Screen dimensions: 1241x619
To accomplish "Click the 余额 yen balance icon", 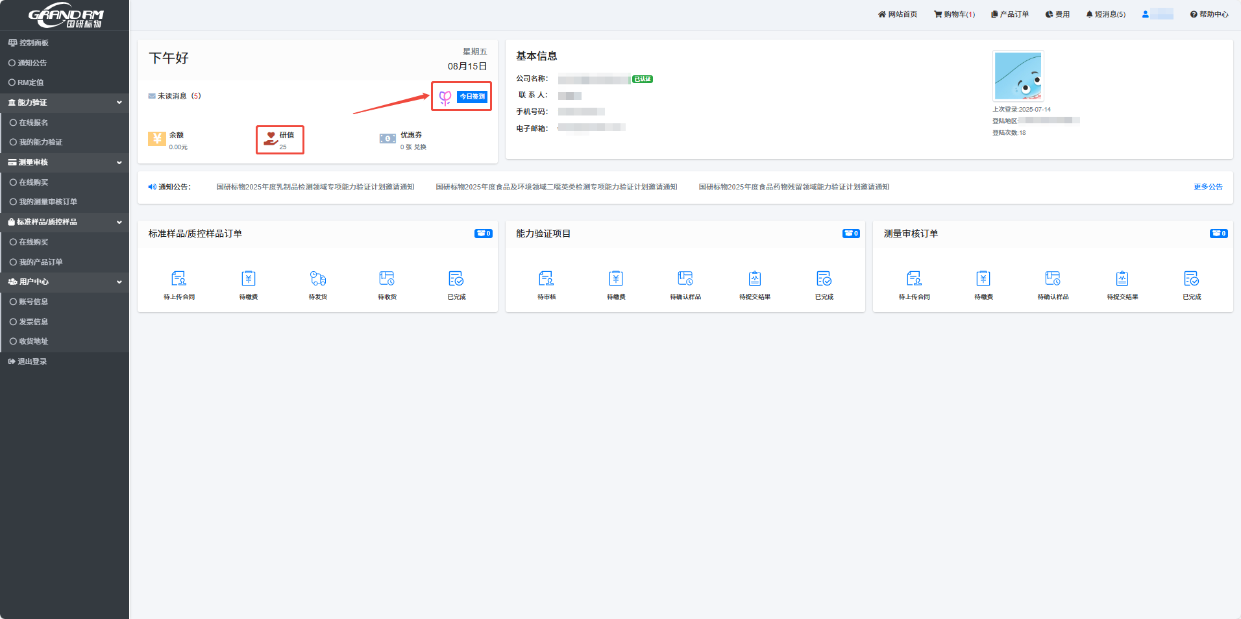I will tap(157, 139).
